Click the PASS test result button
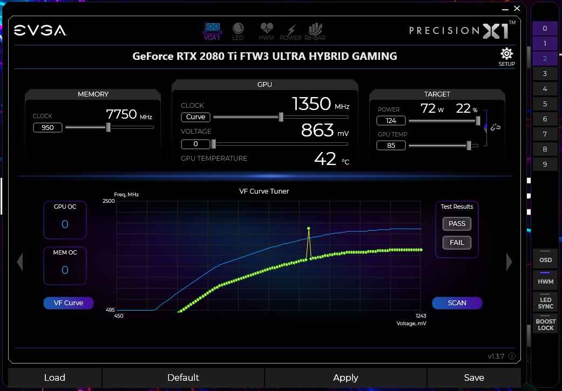Screen dimensions: 562x391 click(x=457, y=224)
